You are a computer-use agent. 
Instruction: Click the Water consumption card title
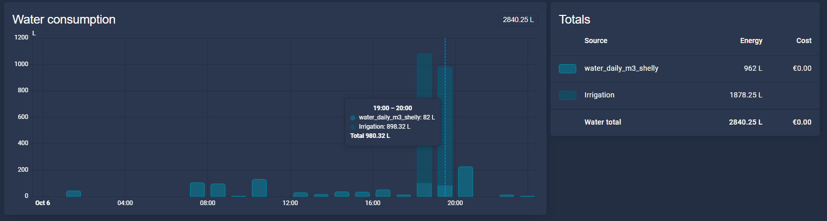[64, 19]
